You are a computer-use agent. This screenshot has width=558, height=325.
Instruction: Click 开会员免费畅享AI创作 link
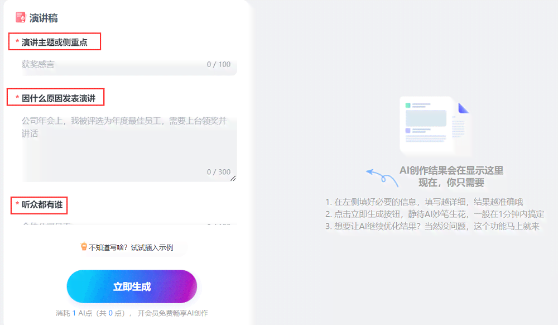[172, 313]
